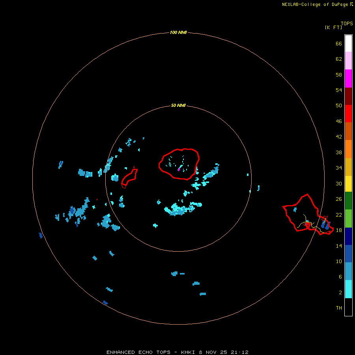Viewport: 355px width, 355px height.
Task: Click the 100 NMI range ring label
Action: [178, 32]
